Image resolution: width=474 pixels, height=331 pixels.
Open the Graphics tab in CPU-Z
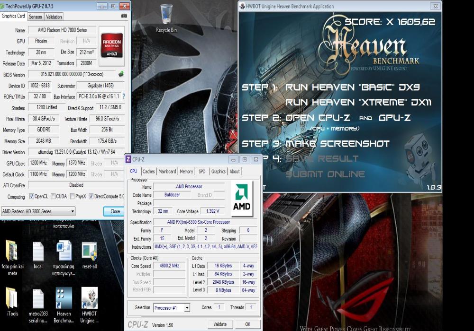pyautogui.click(x=218, y=172)
